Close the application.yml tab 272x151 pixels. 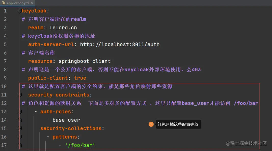(32, 3)
